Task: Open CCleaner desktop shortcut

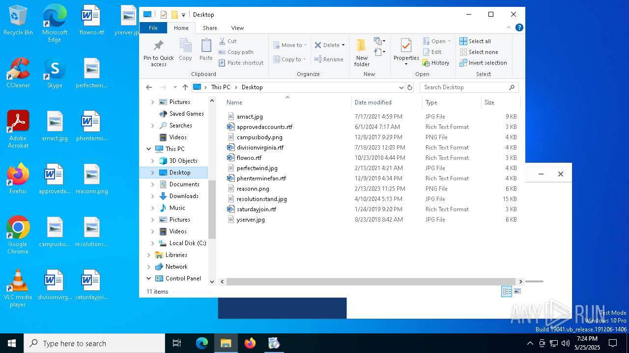Action: pos(18,73)
